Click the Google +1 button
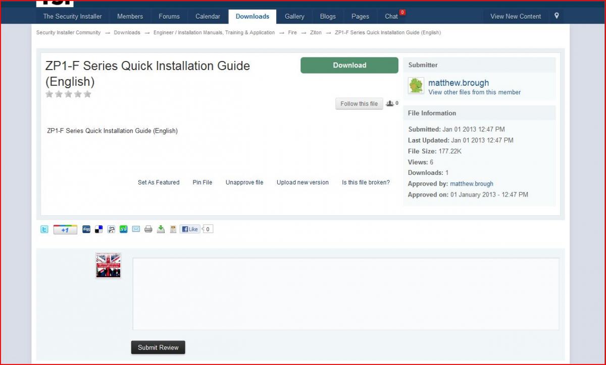Viewport: 606px width, 365px height. click(65, 229)
